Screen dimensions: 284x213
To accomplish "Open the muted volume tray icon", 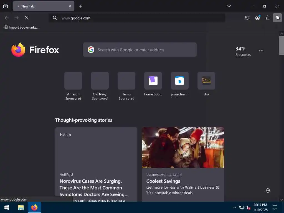I will click(x=248, y=207).
